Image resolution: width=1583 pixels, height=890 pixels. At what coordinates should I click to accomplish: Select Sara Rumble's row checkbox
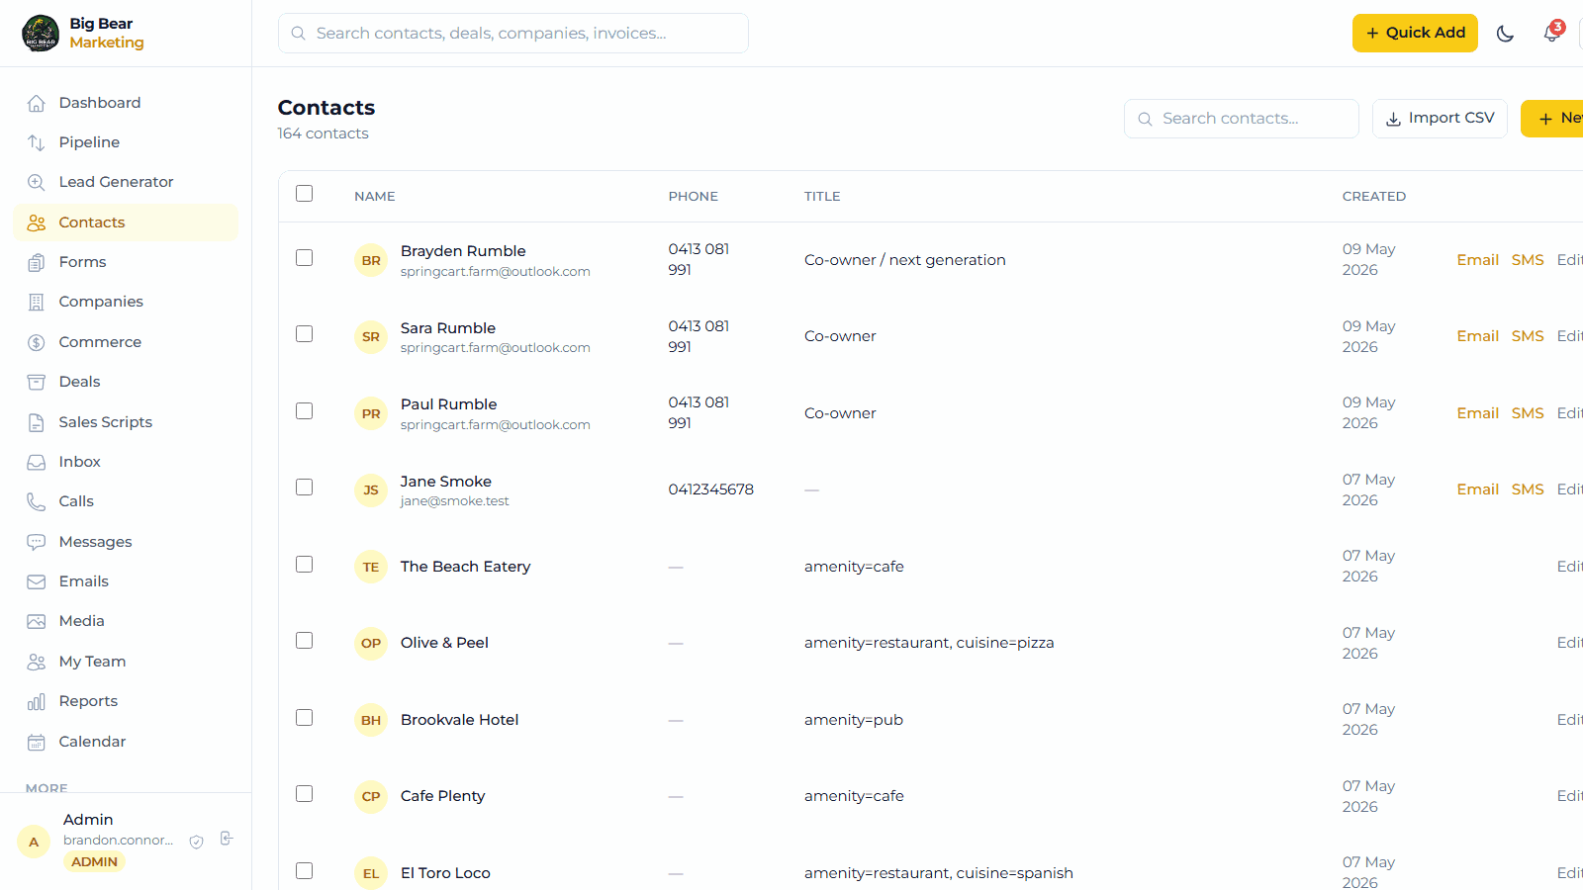(x=305, y=334)
